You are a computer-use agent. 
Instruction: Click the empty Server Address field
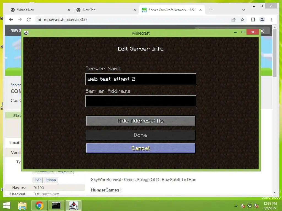(141, 101)
